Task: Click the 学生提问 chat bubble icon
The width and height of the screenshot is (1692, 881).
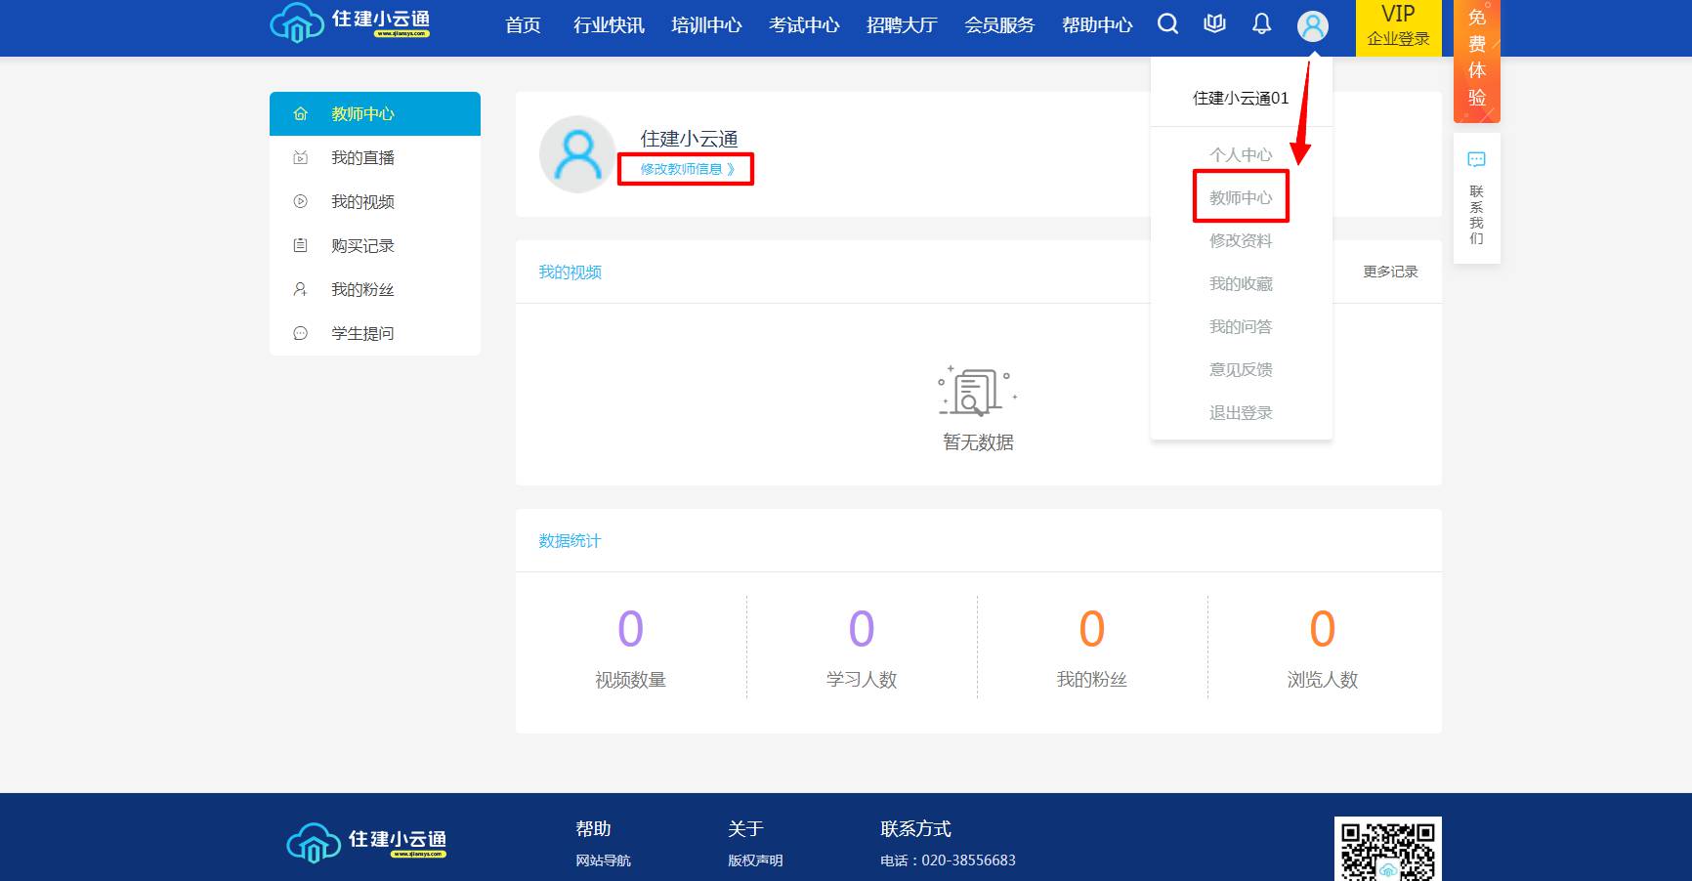Action: [301, 334]
